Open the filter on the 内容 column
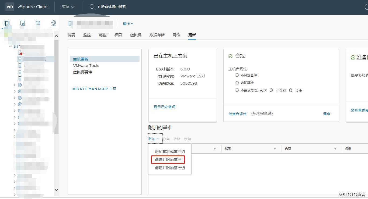Image resolution: width=368 pixels, height=199 pixels. 335,149
